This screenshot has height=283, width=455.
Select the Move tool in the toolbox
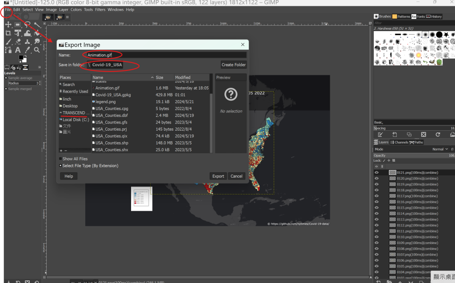tap(8, 25)
